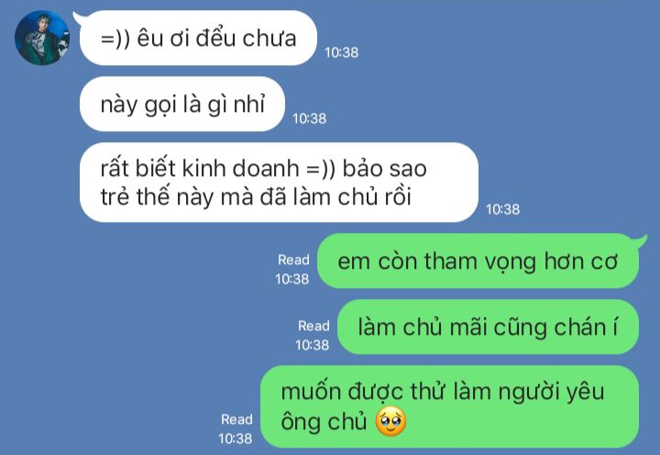
Task: Click the "=))" emoticon in the first message
Action: 115,39
